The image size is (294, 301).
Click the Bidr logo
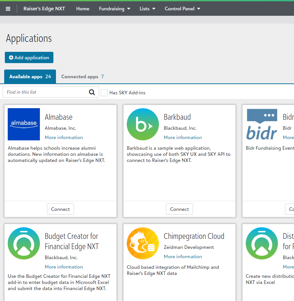(262, 124)
